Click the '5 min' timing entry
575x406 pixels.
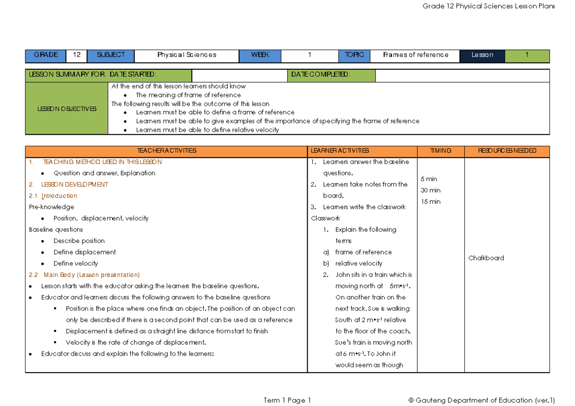(x=429, y=179)
